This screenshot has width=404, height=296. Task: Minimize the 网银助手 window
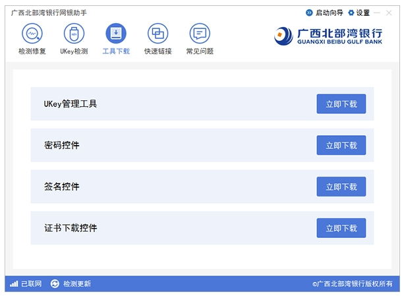click(377, 13)
